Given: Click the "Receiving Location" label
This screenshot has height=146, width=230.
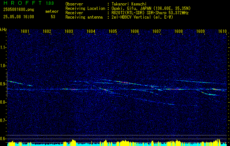Looking at the screenshot, I should coord(85,8).
